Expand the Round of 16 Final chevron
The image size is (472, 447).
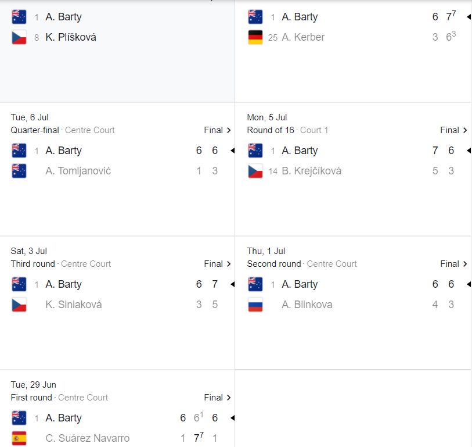[x=465, y=130]
